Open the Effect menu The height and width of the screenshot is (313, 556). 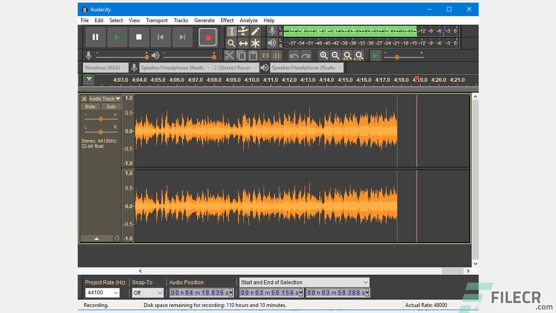227,20
